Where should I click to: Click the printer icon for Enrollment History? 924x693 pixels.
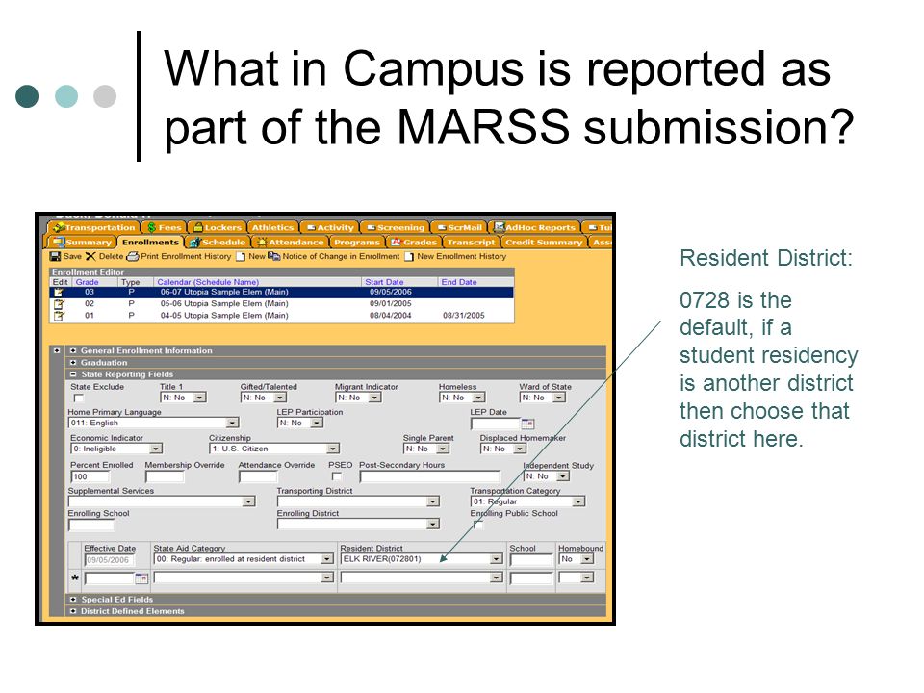[x=133, y=256]
